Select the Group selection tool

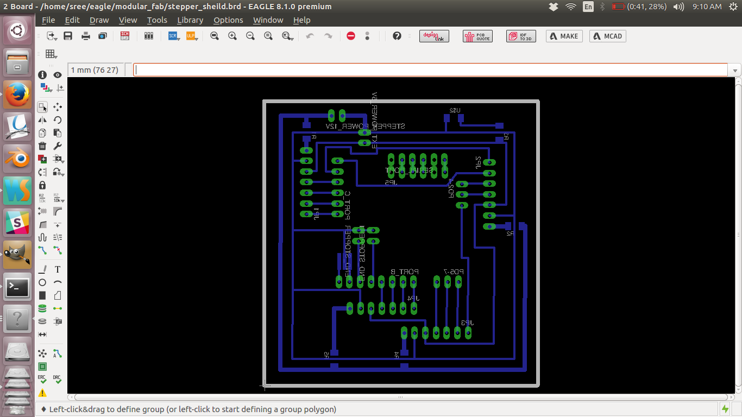point(42,107)
